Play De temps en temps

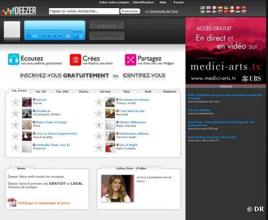click(x=134, y=100)
